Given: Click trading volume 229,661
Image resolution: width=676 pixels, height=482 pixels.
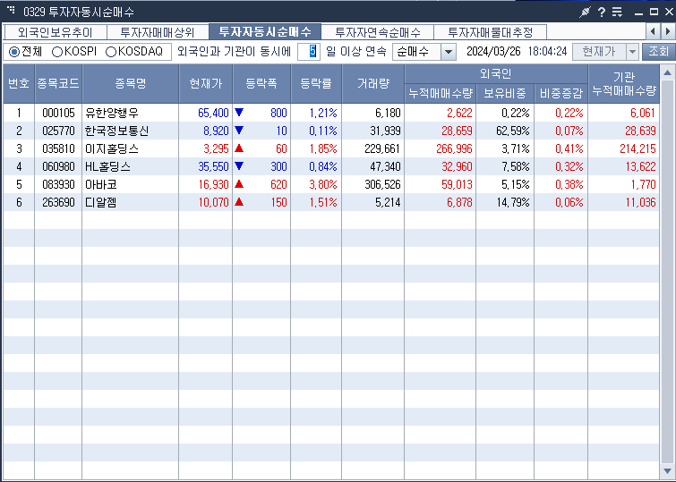Looking at the screenshot, I should pyautogui.click(x=382, y=149).
